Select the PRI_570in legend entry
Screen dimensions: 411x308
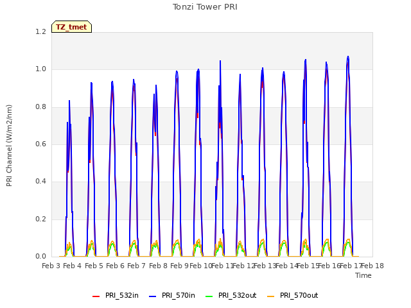[x=172, y=296]
